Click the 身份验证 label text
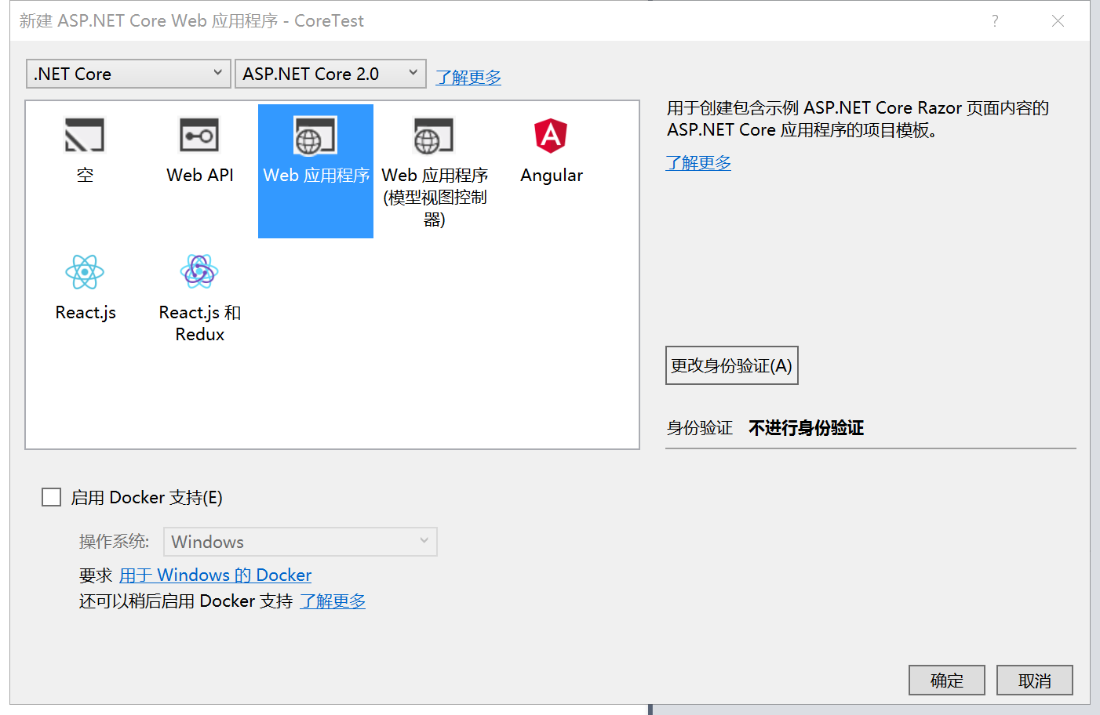The width and height of the screenshot is (1100, 715). (x=700, y=428)
